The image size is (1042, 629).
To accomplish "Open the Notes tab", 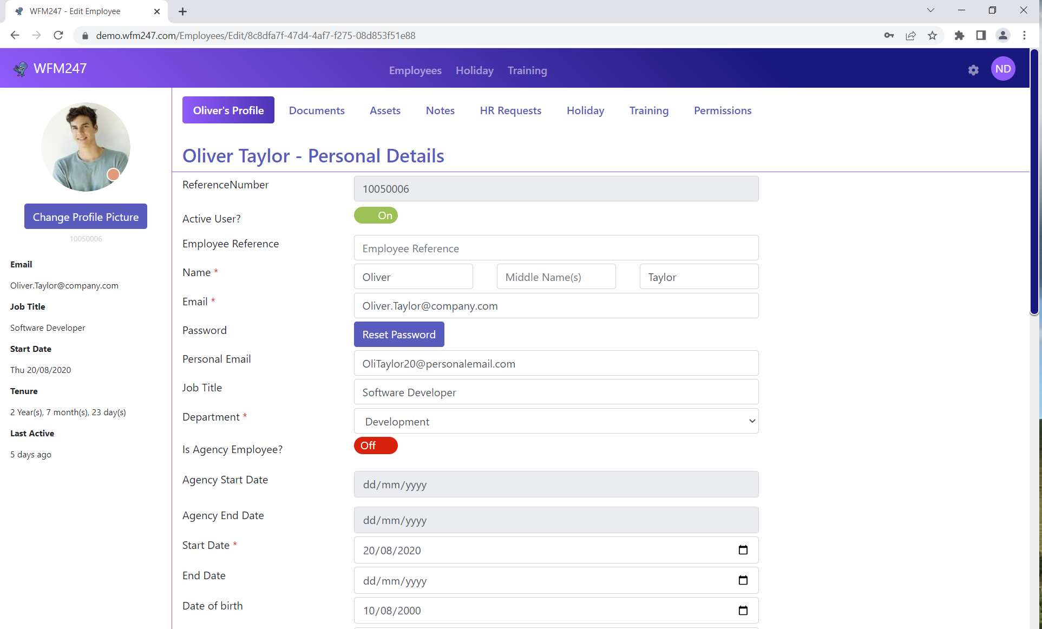I will tap(440, 110).
